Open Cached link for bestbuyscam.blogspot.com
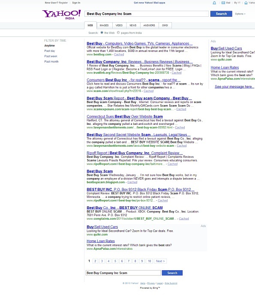The height and width of the screenshot is (296, 255). pos(132,182)
